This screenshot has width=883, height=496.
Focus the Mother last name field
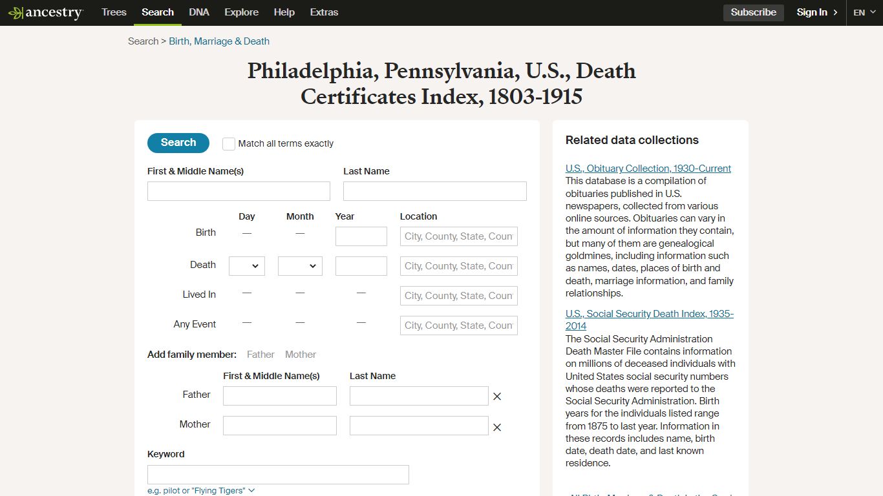point(419,426)
